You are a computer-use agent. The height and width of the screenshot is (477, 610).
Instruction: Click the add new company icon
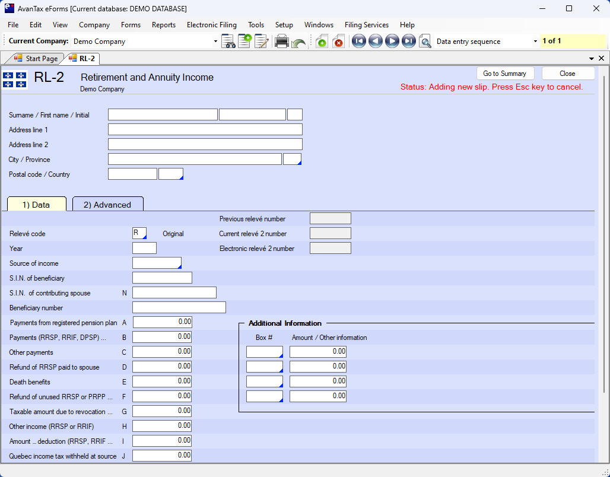click(x=244, y=42)
